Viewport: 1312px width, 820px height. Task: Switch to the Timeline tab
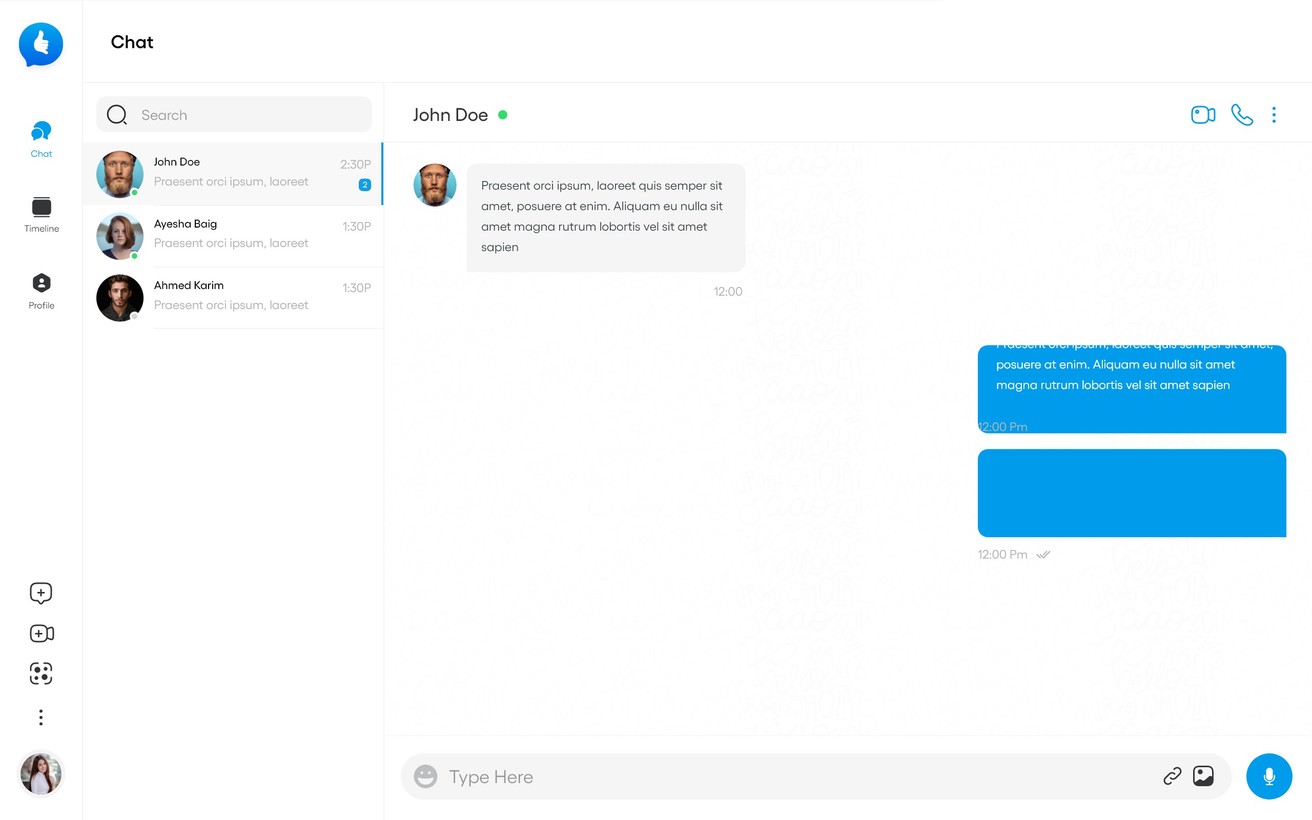pos(41,214)
